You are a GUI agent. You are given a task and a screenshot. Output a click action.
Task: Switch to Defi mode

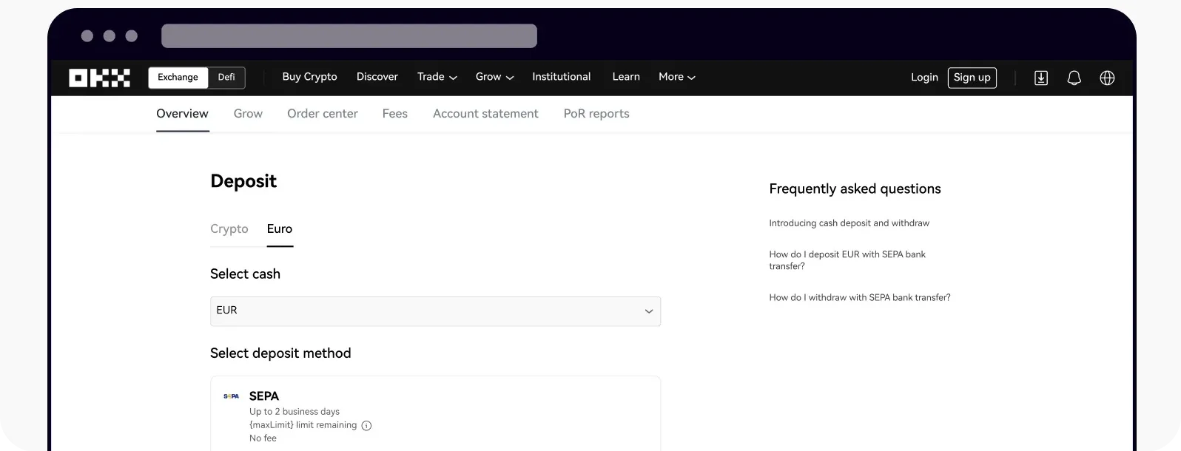[226, 78]
